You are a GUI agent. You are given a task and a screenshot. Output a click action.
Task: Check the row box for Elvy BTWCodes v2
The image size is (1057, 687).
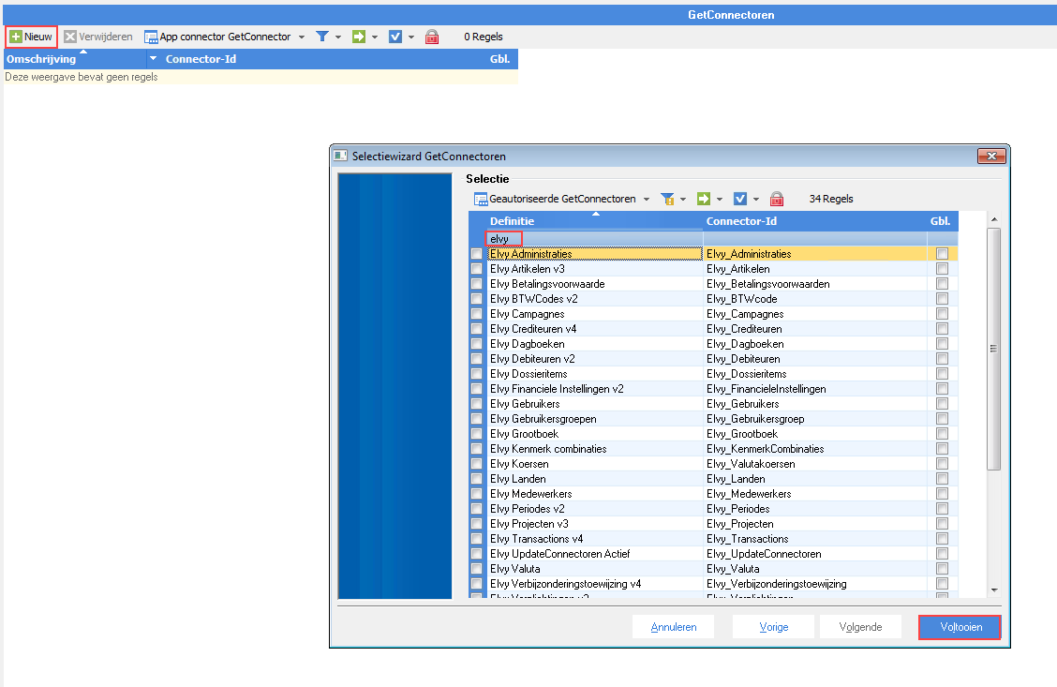click(477, 299)
